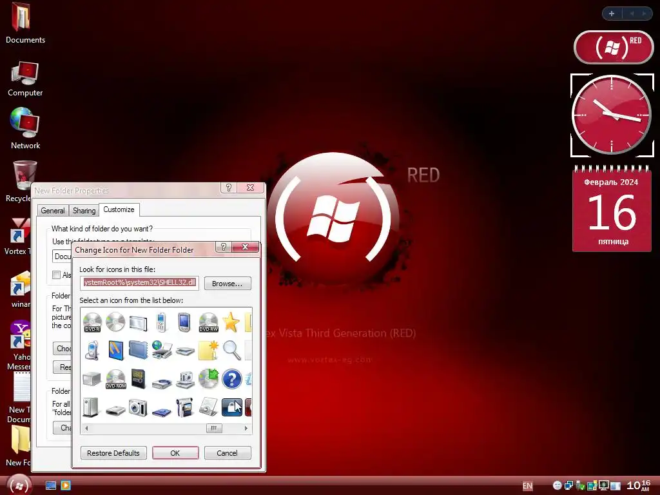Select the grey box drive icon

click(92, 379)
